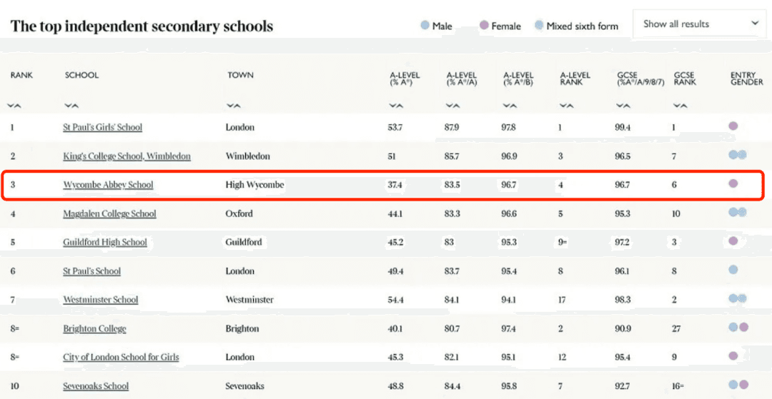Select town cell Sevenoaks
772x399 pixels.
click(x=244, y=386)
